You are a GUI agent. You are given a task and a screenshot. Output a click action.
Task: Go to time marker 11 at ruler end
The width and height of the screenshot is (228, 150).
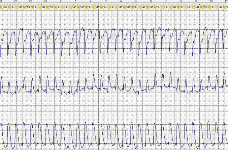click(x=225, y=1)
